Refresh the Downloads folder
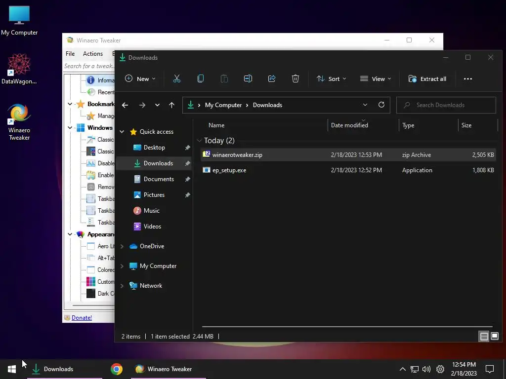The image size is (506, 379). click(381, 105)
